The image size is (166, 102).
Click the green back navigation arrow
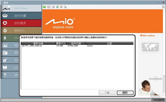[x=44, y=7]
